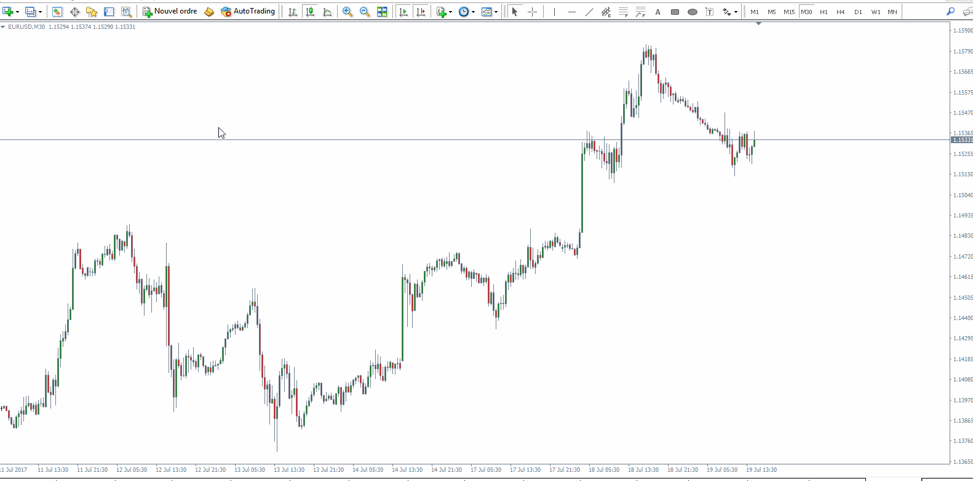Screen dimensions: 973x481
Task: Activate the standard cursor mode
Action: [515, 12]
